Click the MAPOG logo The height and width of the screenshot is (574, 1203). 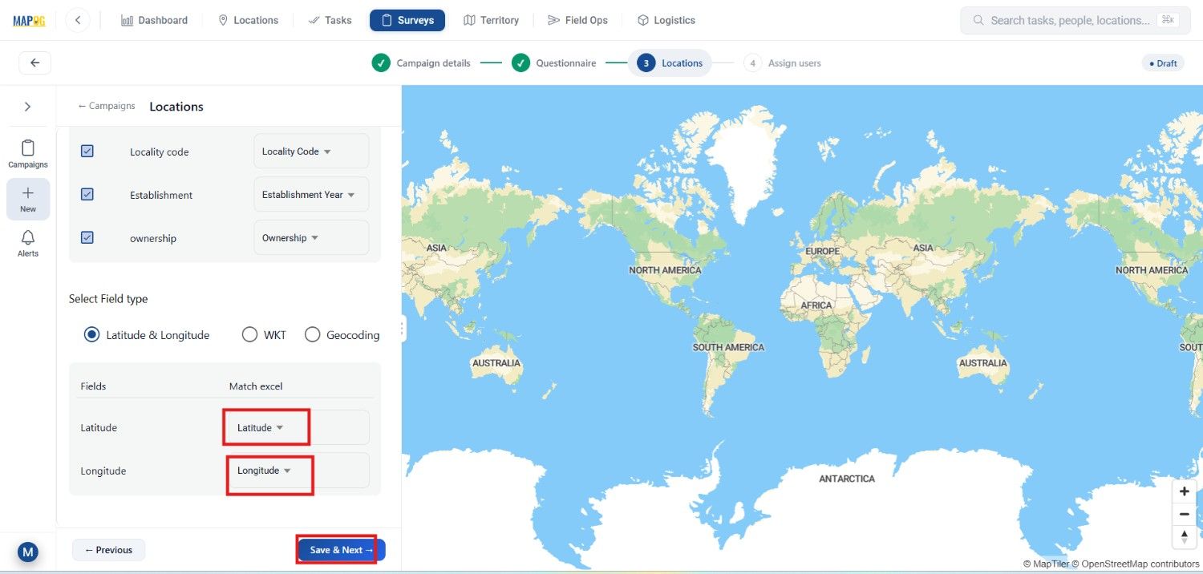pyautogui.click(x=29, y=21)
